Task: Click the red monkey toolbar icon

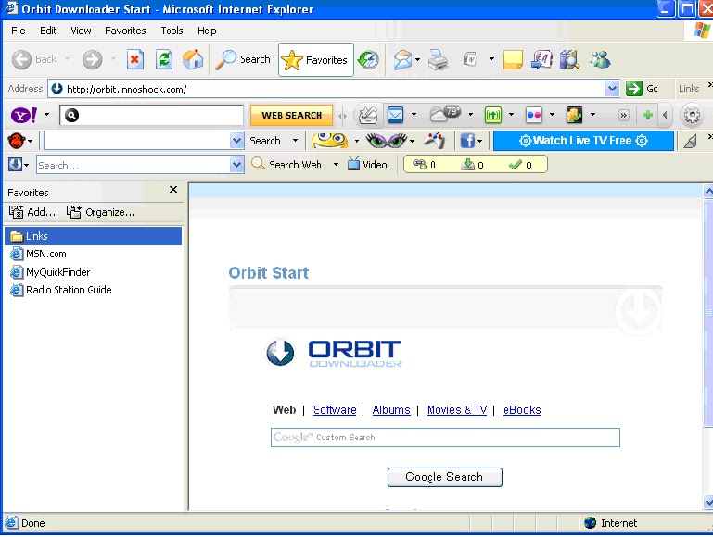Action: tap(17, 141)
